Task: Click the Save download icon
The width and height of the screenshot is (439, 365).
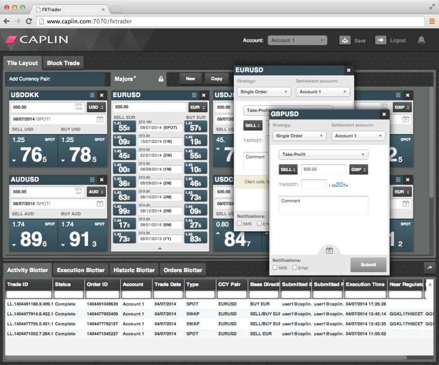Action: (x=345, y=40)
